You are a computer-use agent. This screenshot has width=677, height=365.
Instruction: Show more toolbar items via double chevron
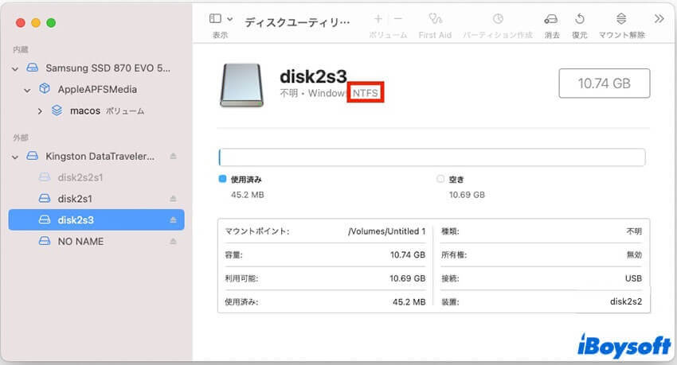[659, 18]
